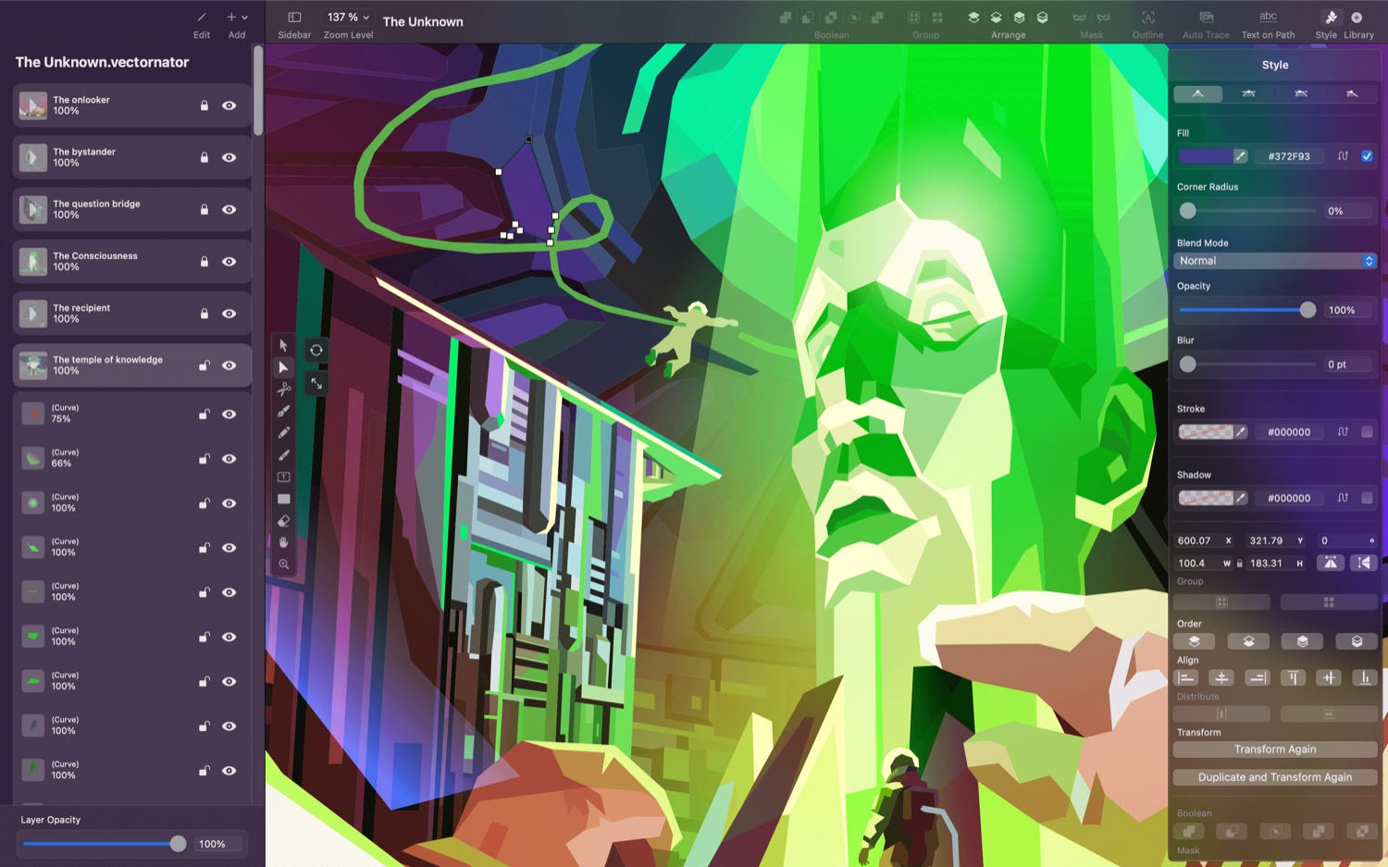Open the Add dropdown menu
This screenshot has height=867, width=1388.
pyautogui.click(x=237, y=18)
